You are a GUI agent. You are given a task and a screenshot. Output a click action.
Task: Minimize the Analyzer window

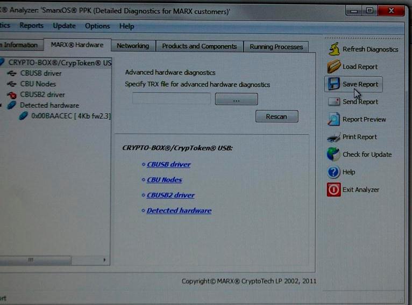pos(354,11)
